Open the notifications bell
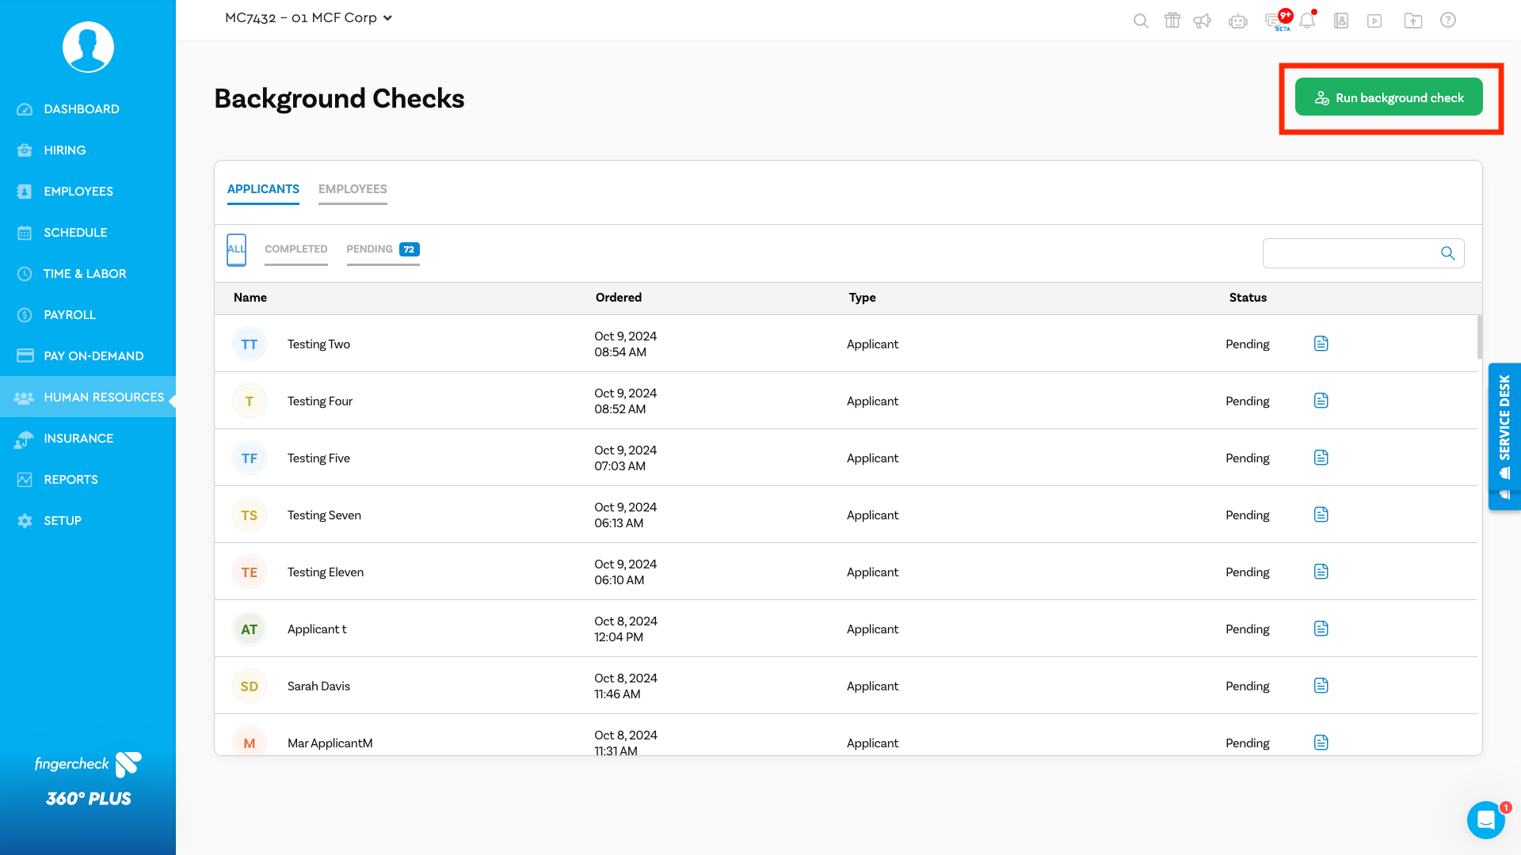Screen dimensions: 1521x855 pyautogui.click(x=1307, y=21)
